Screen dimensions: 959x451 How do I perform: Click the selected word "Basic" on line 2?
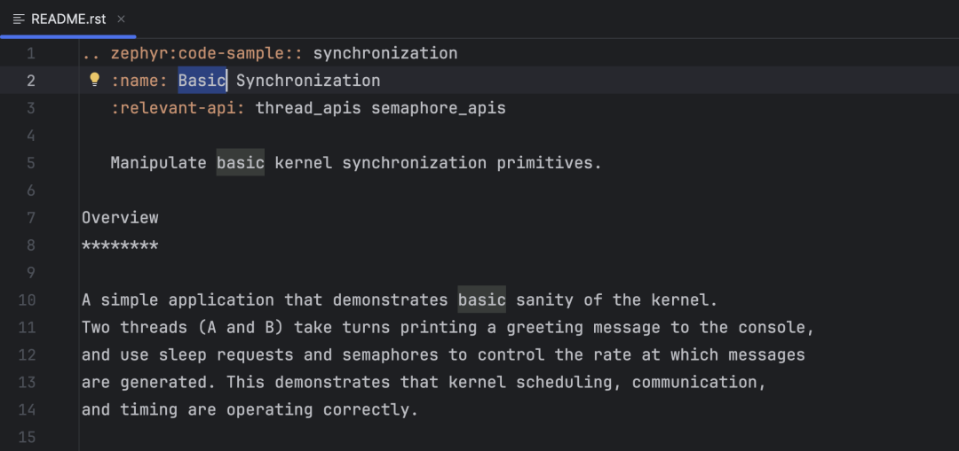[x=202, y=81]
